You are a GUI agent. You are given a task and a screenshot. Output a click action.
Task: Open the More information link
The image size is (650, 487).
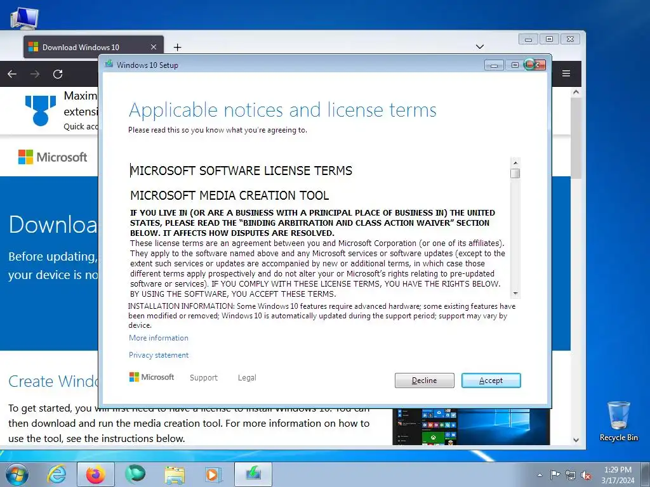click(x=158, y=338)
